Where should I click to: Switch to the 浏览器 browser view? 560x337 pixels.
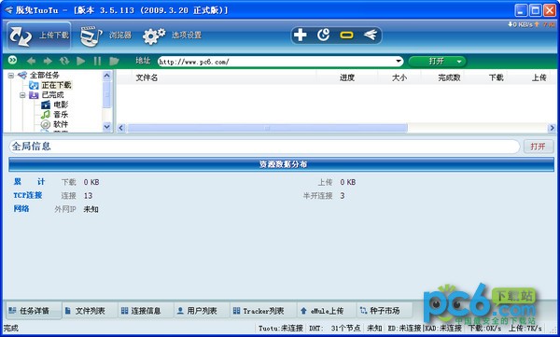coord(105,35)
